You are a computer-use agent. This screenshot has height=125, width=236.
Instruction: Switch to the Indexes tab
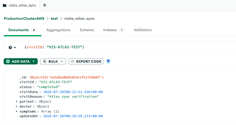tap(114, 30)
